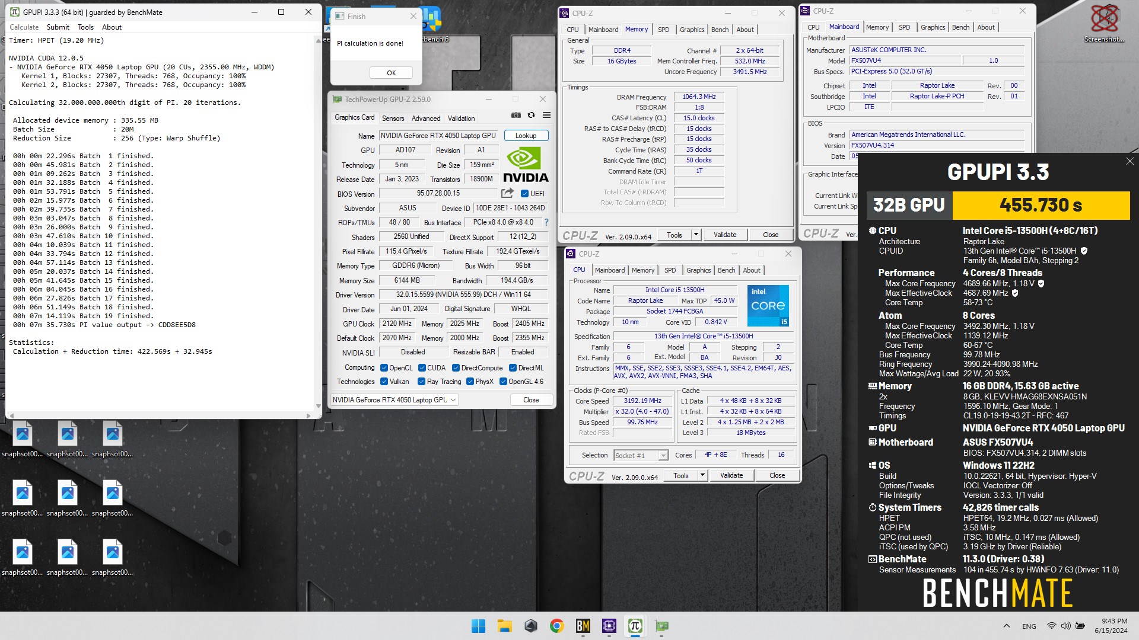Image resolution: width=1139 pixels, height=640 pixels.
Task: Click the GPUPI pi taskbar icon
Action: pyautogui.click(x=635, y=626)
